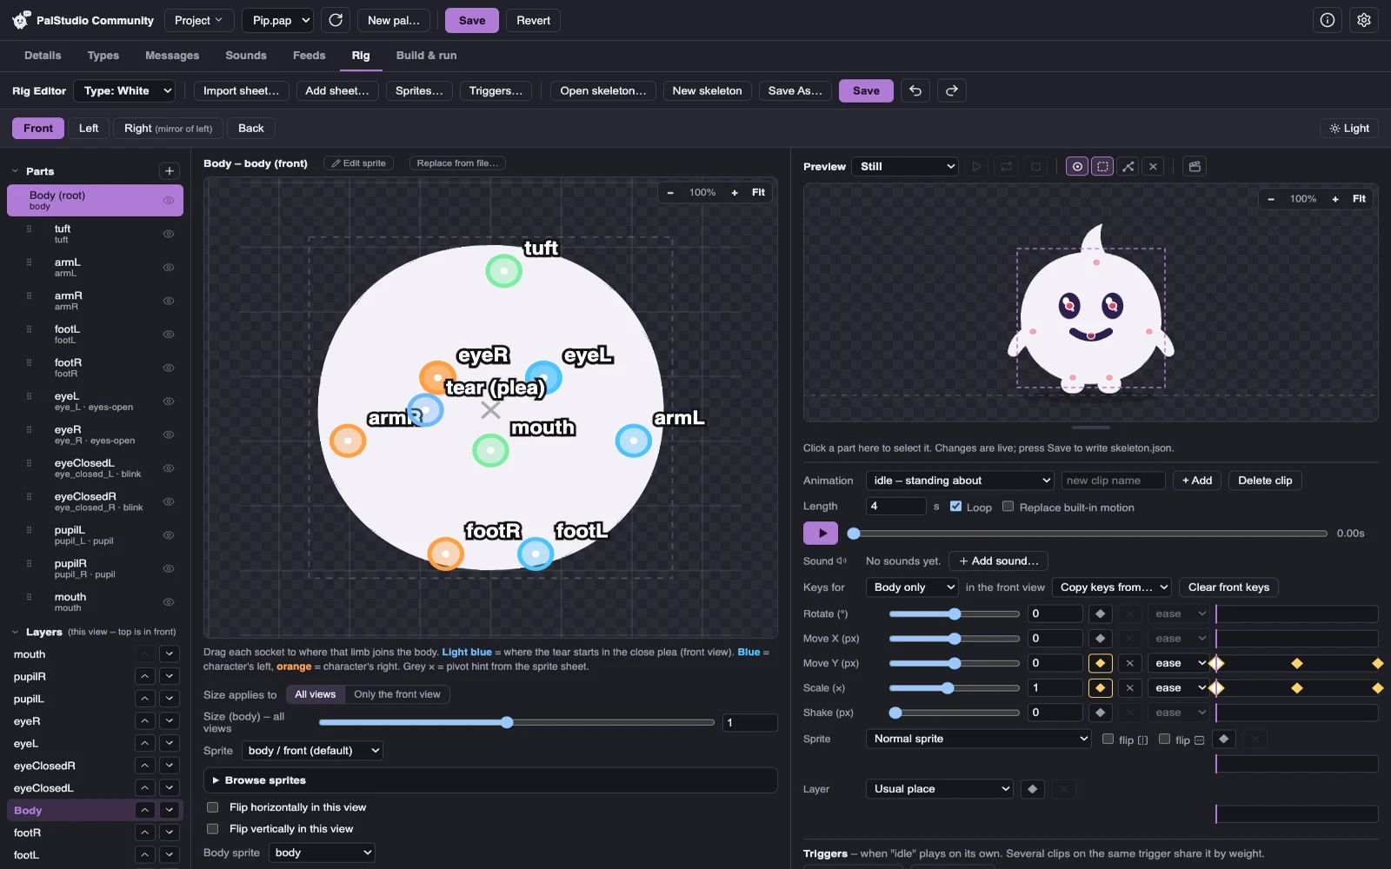The image size is (1391, 869).
Task: Hide the Body (root) part
Action: [169, 201]
